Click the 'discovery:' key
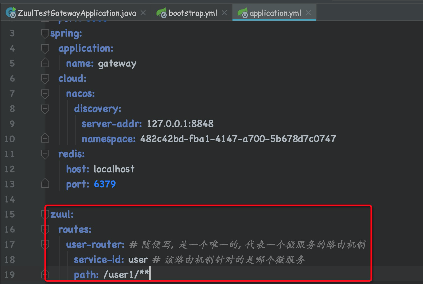This screenshot has height=284, width=423. 97,109
